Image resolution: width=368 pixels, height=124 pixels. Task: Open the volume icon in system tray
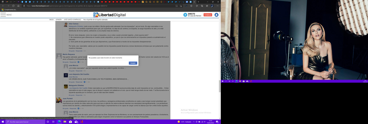pyautogui.click(x=204, y=122)
